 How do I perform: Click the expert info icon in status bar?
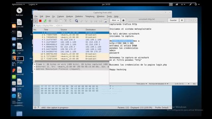(35, 107)
